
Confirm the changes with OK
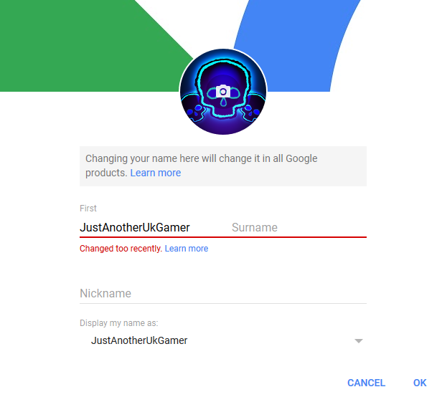point(420,383)
